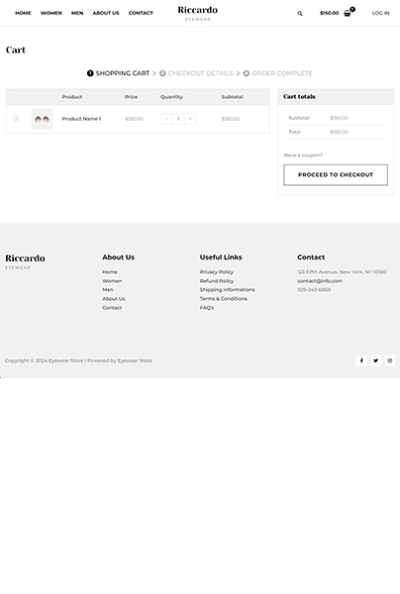Decrease quantity with the minus button
Viewport: 400px width, 594px height.
pos(166,119)
